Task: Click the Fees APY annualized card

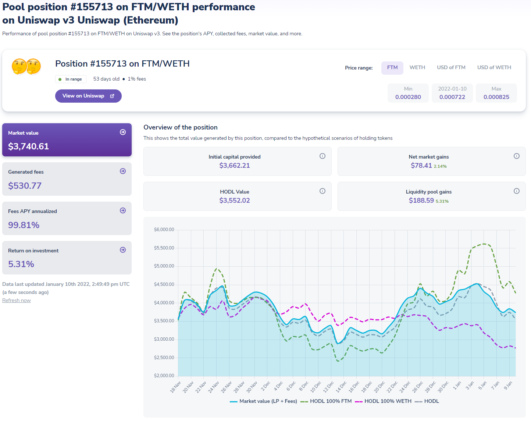Action: click(67, 219)
